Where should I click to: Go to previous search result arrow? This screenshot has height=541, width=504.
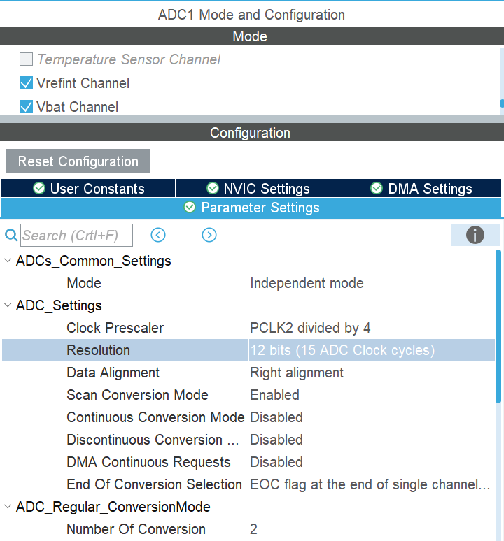(158, 235)
